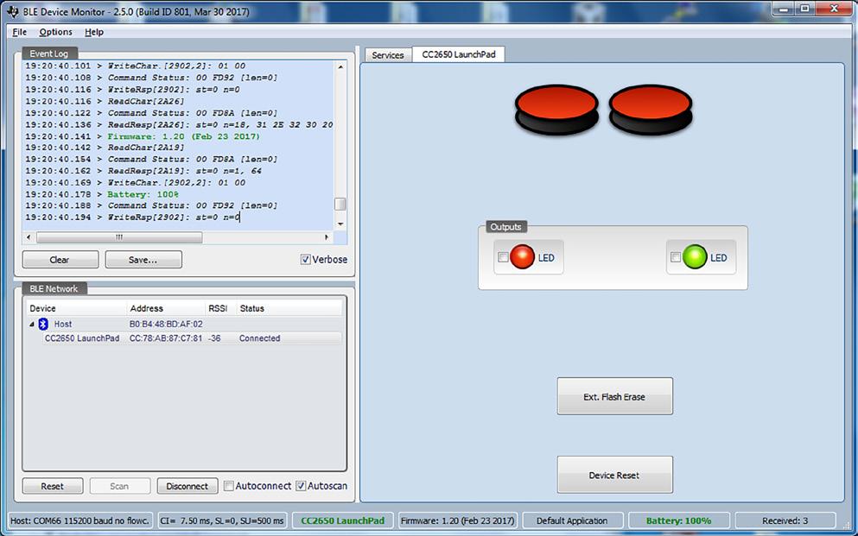Viewport: 858px width, 536px height.
Task: Minimize the BLE Device Monitor window
Action: click(x=785, y=9)
